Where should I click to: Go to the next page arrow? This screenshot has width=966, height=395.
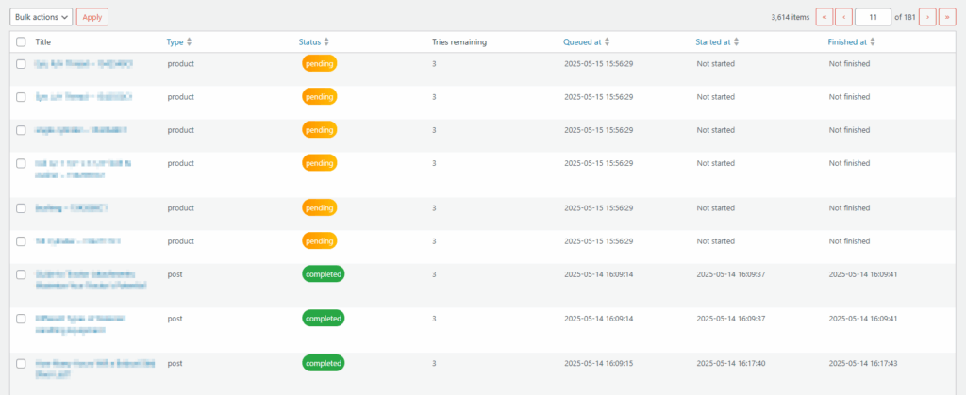click(927, 17)
